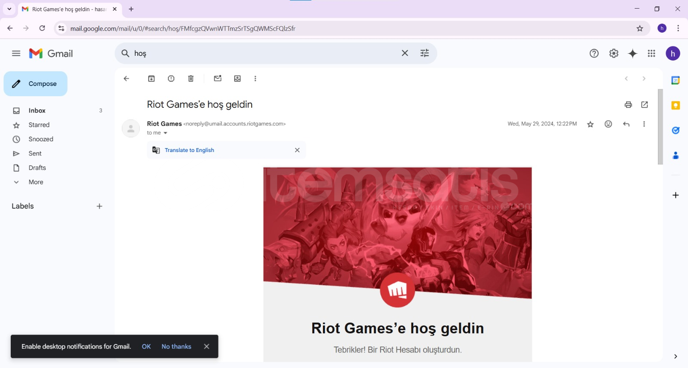Show recipient details next to 'to me'
This screenshot has width=688, height=368.
click(x=166, y=133)
